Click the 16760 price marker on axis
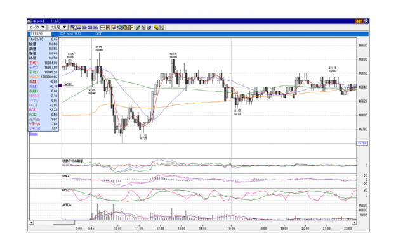This screenshot has height=250, width=396. click(362, 143)
